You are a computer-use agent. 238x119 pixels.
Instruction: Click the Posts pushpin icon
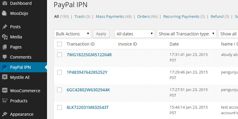coord(4,27)
